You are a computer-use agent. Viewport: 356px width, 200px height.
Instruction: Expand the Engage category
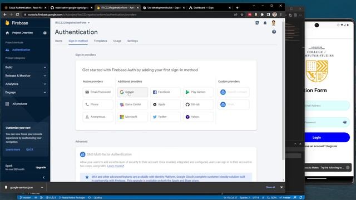click(26, 93)
